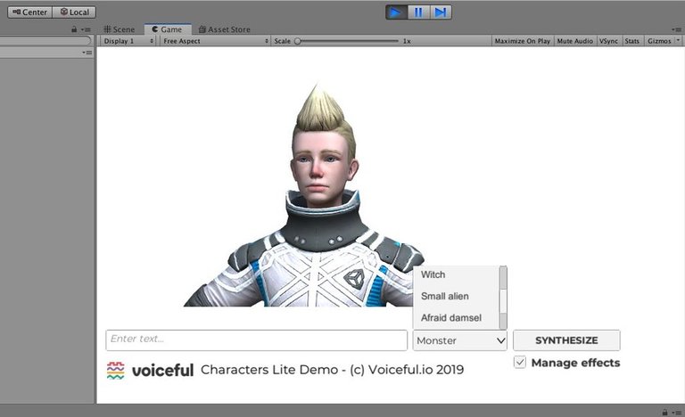Toggle the Gizmos button
The width and height of the screenshot is (685, 417).
point(659,41)
